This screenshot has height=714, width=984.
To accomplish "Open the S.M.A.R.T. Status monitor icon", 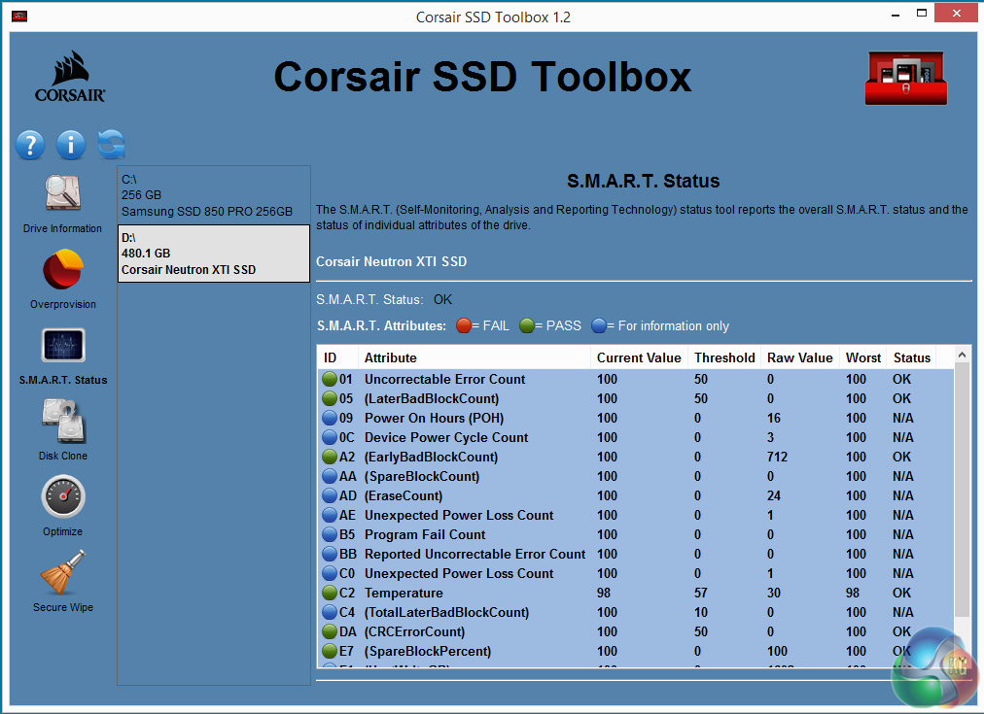I will 62,347.
